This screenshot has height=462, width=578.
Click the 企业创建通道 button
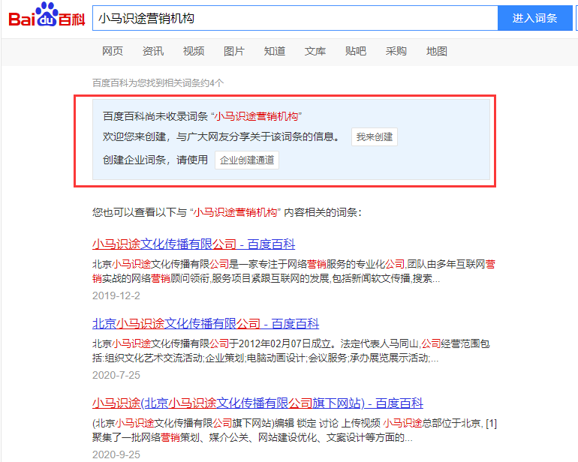(247, 160)
